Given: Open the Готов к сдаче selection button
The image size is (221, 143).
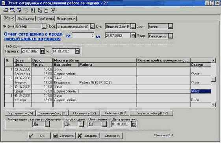Looking at the screenshot, I should coord(81,124).
